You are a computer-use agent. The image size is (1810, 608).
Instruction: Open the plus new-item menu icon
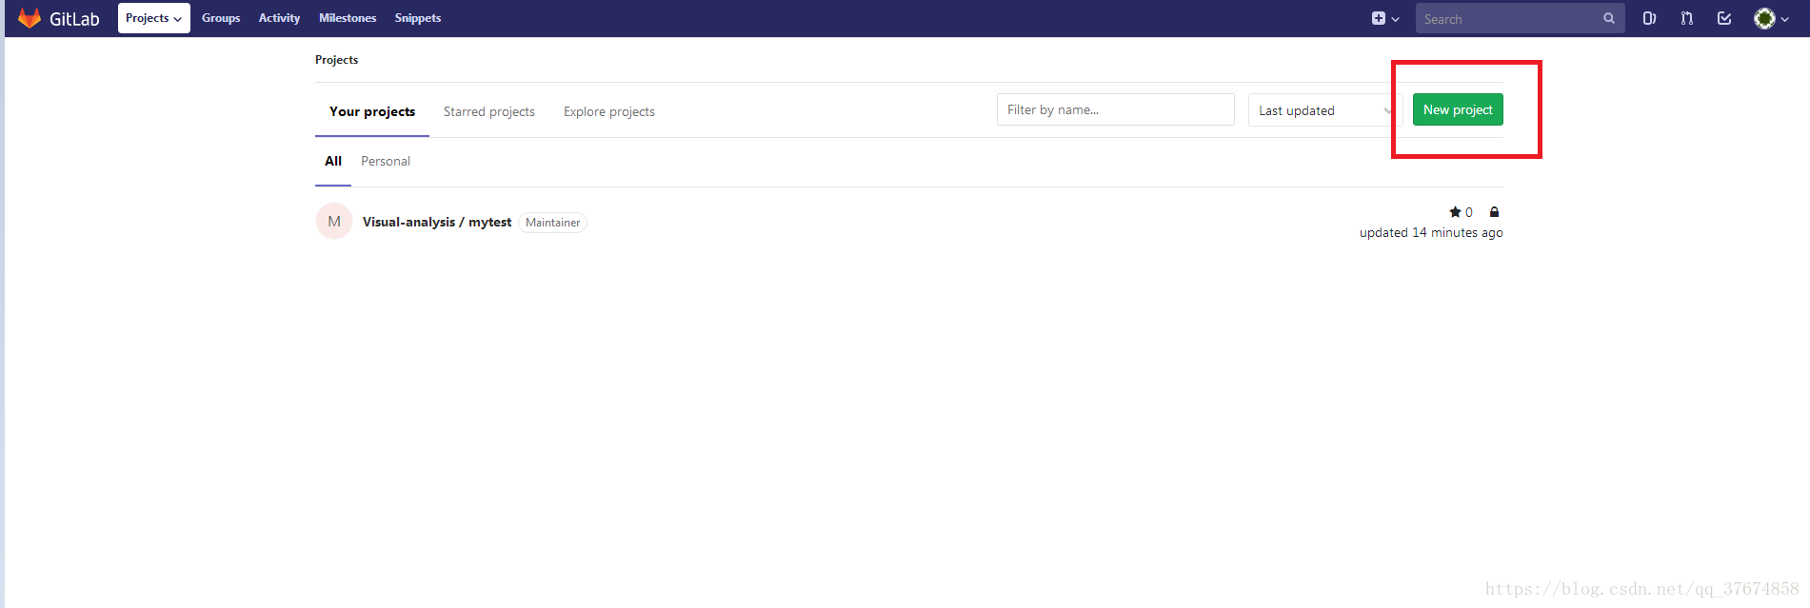pos(1379,18)
